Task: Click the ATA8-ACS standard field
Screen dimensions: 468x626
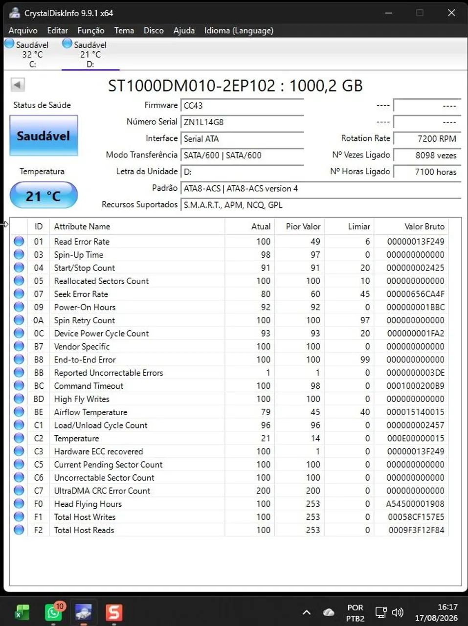Action: [x=321, y=188]
